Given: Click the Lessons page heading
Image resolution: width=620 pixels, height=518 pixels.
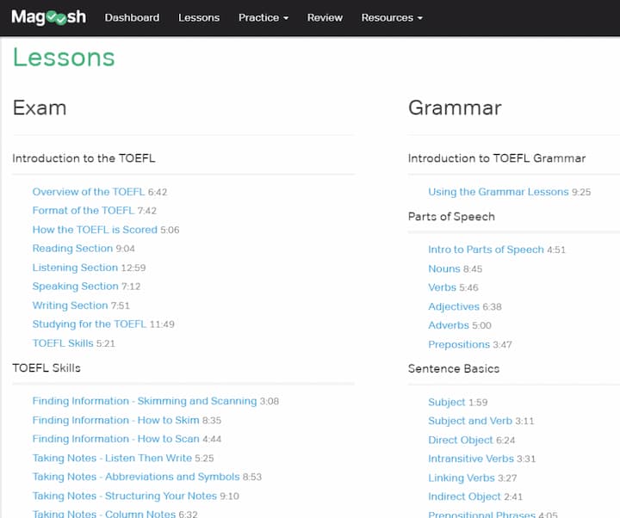Looking at the screenshot, I should coord(64,58).
